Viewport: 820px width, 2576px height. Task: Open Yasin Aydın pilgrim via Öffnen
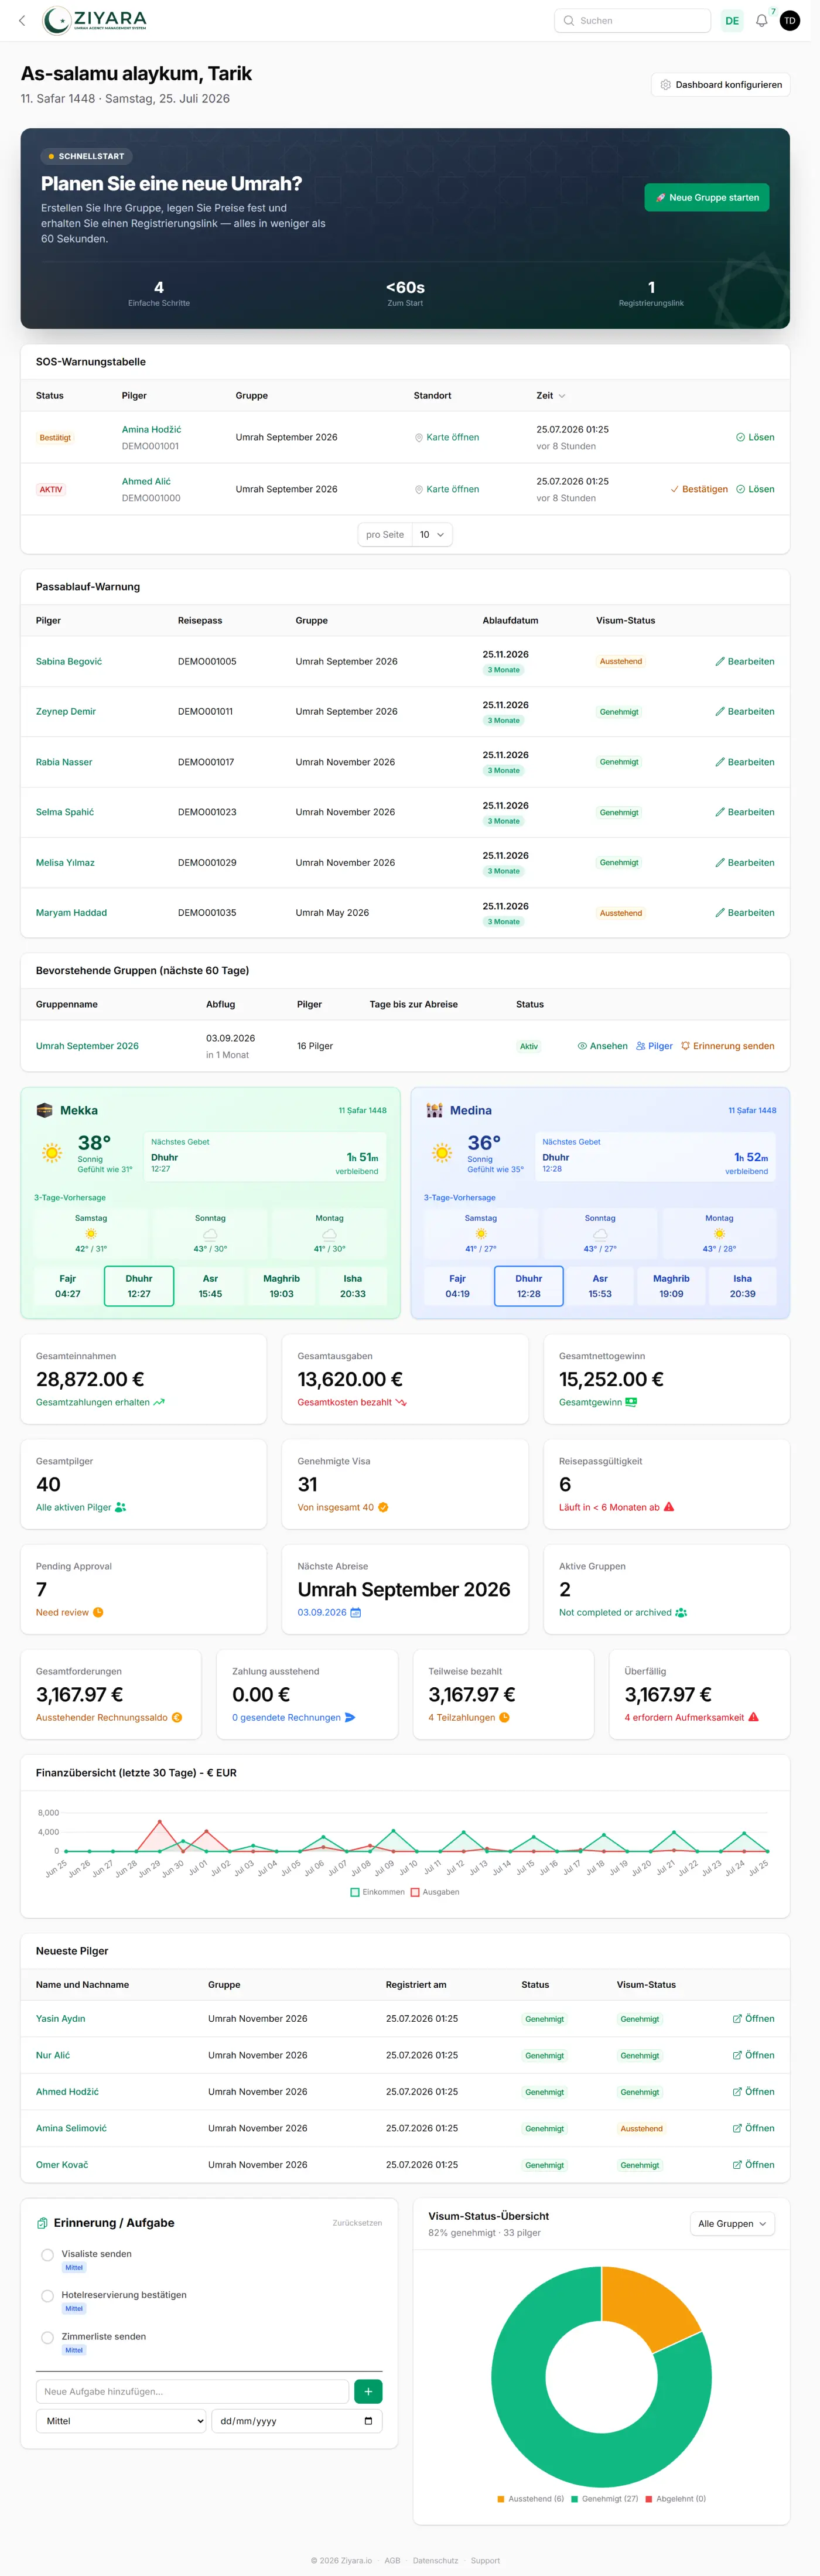point(753,2018)
